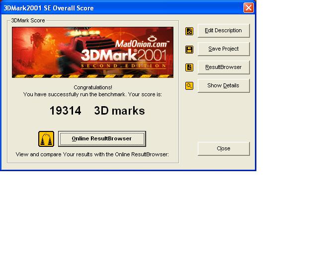Click the Edit Description document icon
This screenshot has height=254, width=318.
coord(189,31)
